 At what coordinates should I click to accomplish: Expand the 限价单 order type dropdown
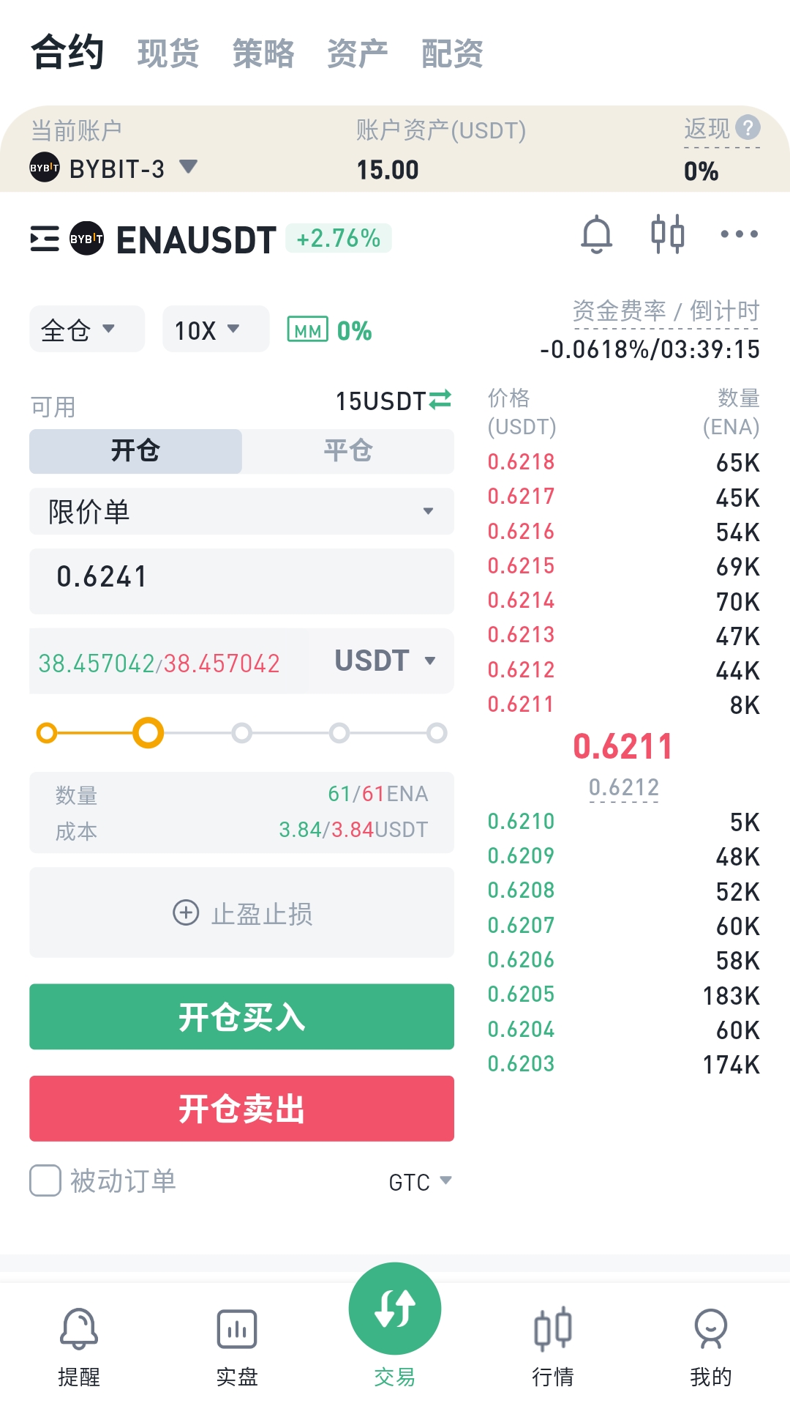[x=241, y=511]
